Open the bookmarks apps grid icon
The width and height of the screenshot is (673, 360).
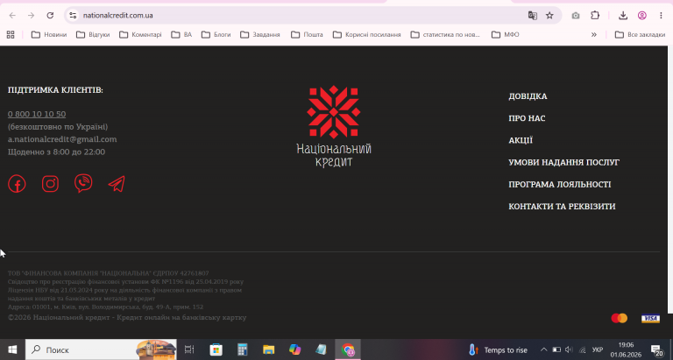pos(11,35)
